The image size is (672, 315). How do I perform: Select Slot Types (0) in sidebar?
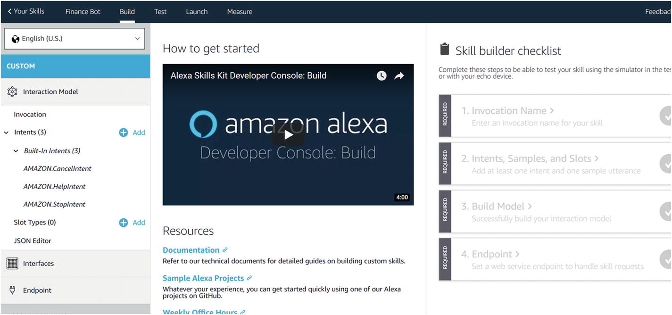(34, 222)
